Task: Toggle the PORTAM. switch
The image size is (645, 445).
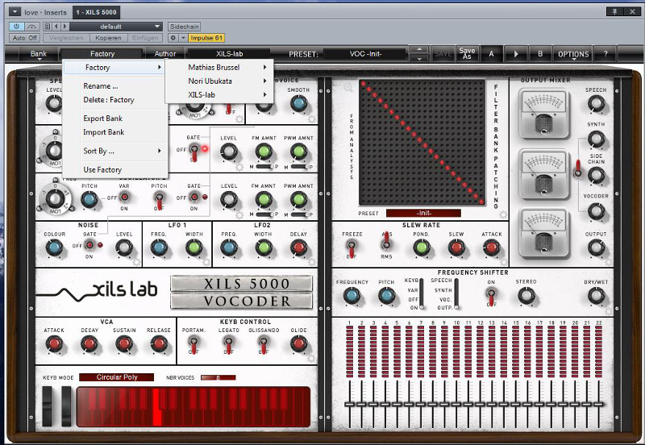Action: 193,344
